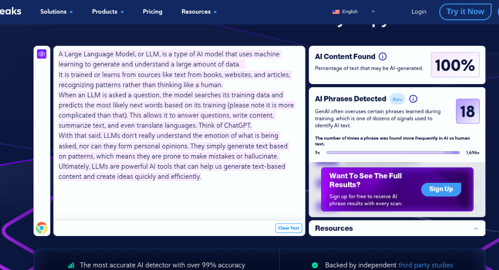The width and height of the screenshot is (499, 270).
Task: Click the Clear Text button
Action: 289,228
